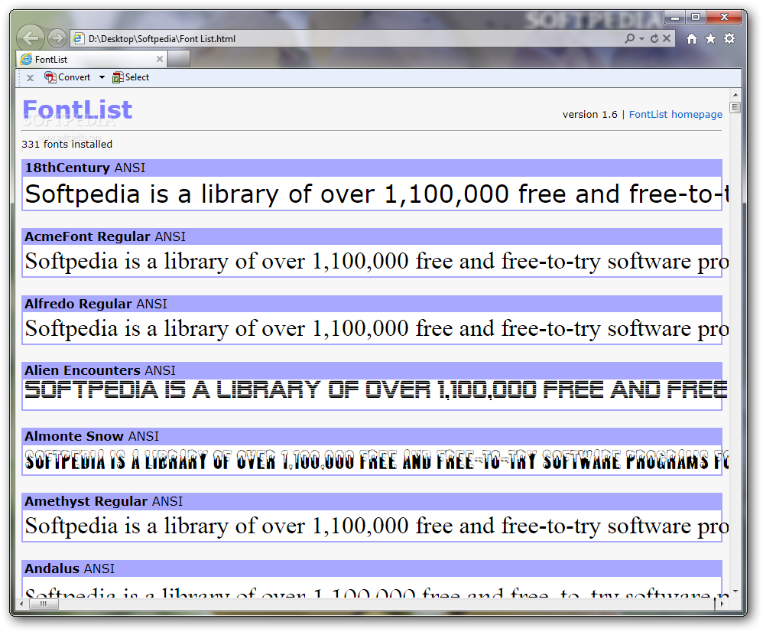Click the FontList page title heading

click(77, 109)
